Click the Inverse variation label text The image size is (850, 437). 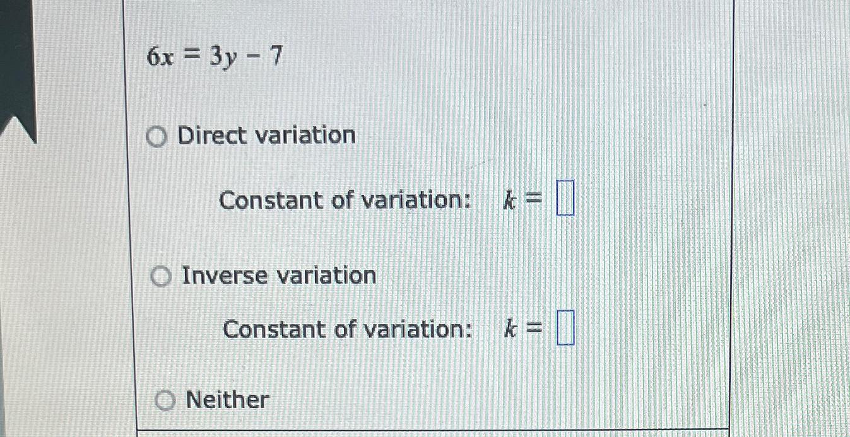coord(278,276)
